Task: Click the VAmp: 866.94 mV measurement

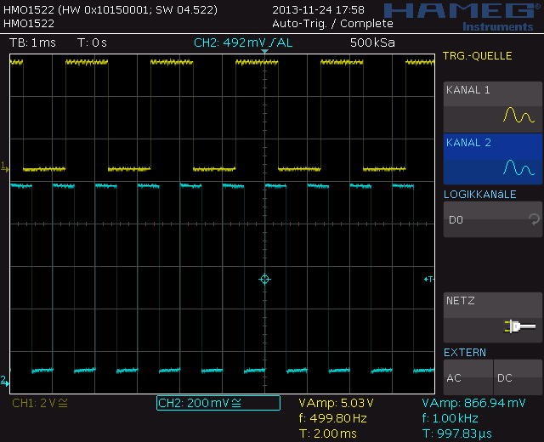Action: [473, 403]
